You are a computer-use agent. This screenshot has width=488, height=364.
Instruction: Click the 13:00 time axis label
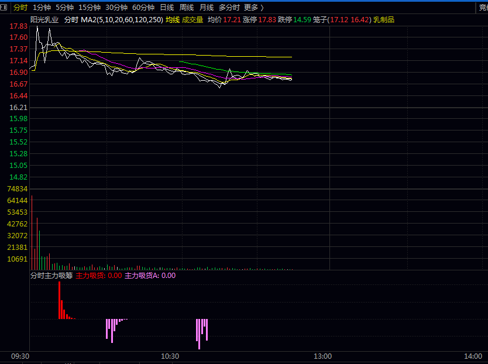pyautogui.click(x=323, y=356)
